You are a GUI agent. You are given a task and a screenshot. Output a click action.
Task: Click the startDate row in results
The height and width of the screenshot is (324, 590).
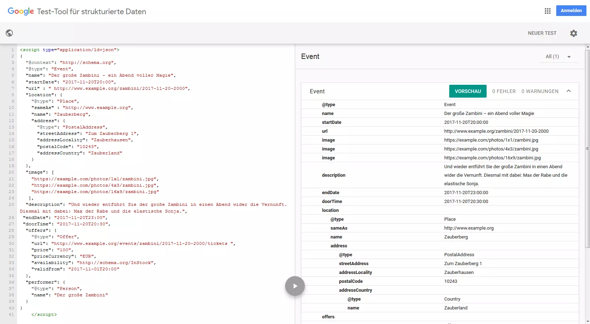click(440, 122)
